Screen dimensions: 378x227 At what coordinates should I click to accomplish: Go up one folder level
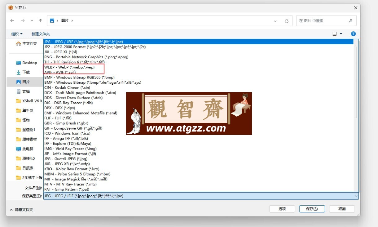click(x=40, y=21)
